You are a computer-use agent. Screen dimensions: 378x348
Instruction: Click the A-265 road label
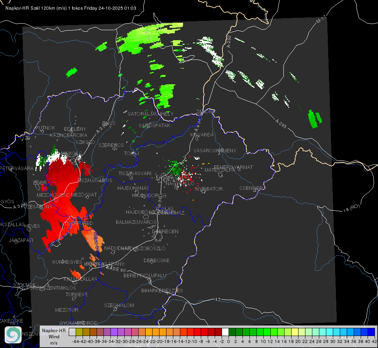point(281,123)
